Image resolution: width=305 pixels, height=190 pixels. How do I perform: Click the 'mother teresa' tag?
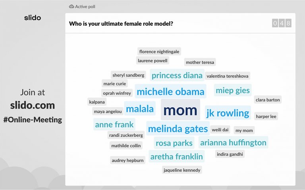200,62
